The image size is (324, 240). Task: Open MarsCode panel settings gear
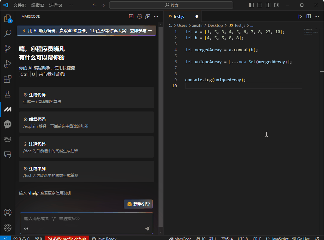pyautogui.click(x=140, y=16)
